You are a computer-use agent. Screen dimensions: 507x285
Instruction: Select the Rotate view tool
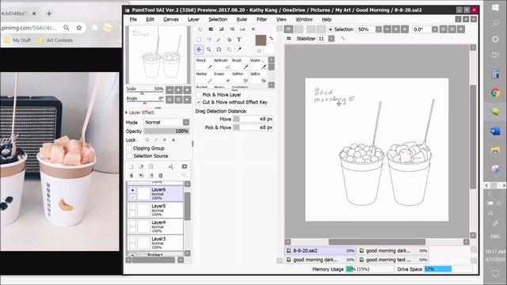coord(219,49)
